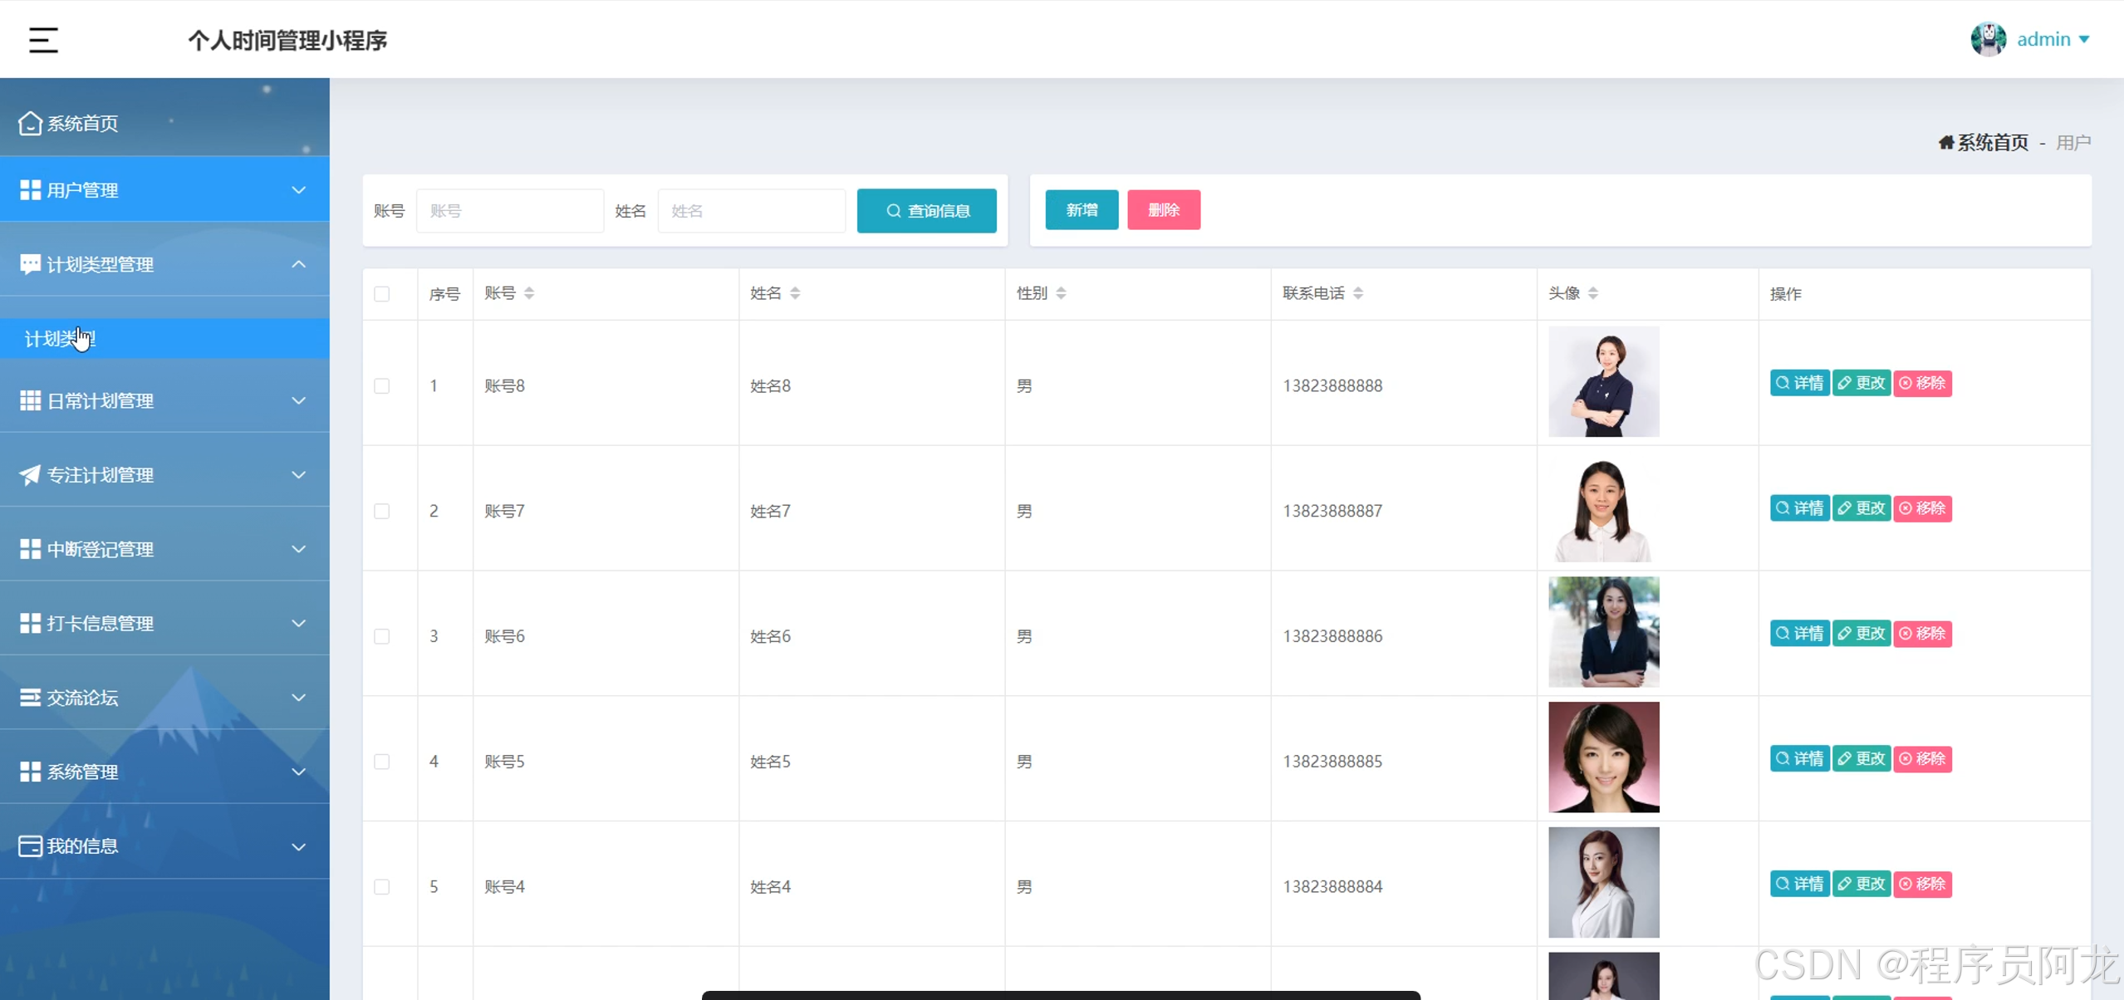The image size is (2124, 1000).
Task: Select 计划类型 submenu item
Action: (x=60, y=339)
